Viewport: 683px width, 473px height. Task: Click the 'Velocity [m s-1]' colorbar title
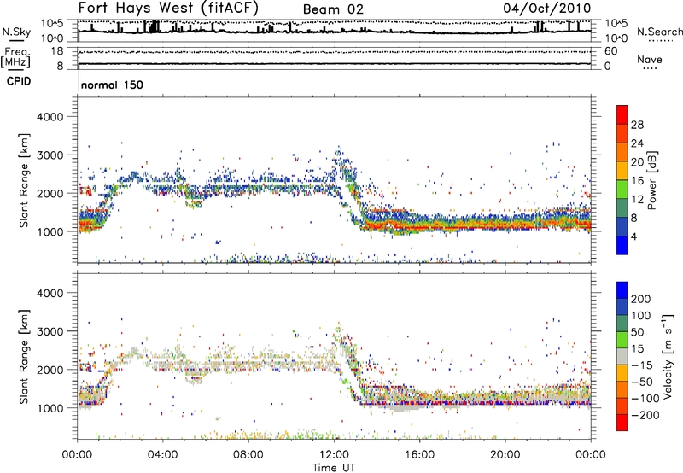[x=668, y=356]
